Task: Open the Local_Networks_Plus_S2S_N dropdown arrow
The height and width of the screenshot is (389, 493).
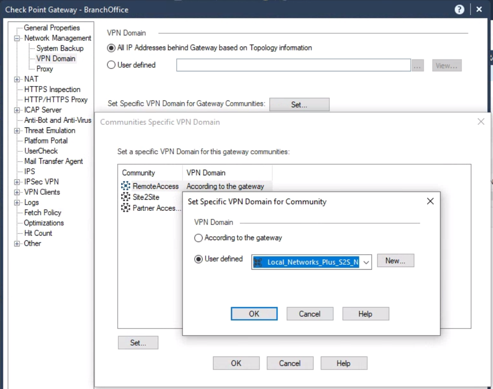Action: (366, 262)
